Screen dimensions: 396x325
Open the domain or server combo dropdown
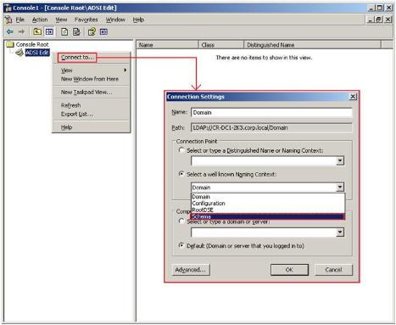[x=340, y=233]
